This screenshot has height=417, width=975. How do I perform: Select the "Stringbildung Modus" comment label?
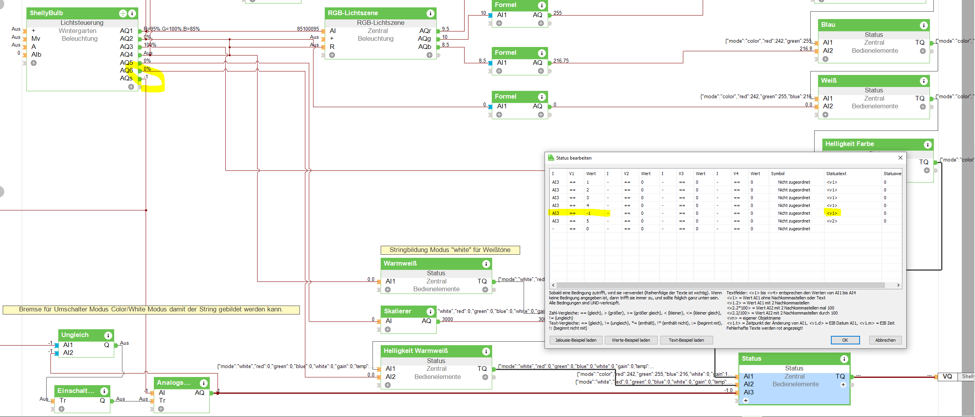point(450,250)
